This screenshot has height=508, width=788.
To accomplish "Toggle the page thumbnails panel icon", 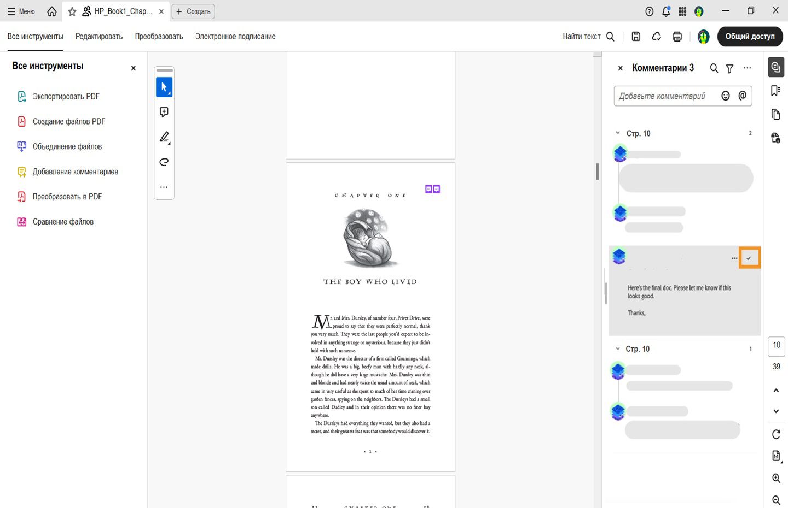I will click(x=776, y=114).
